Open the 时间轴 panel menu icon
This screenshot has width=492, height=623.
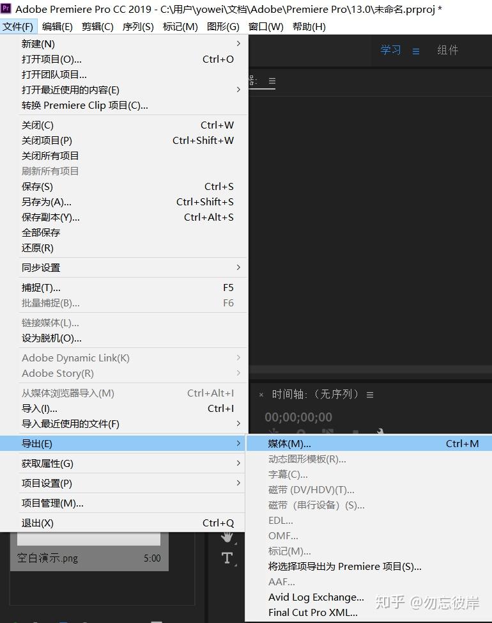(x=370, y=395)
